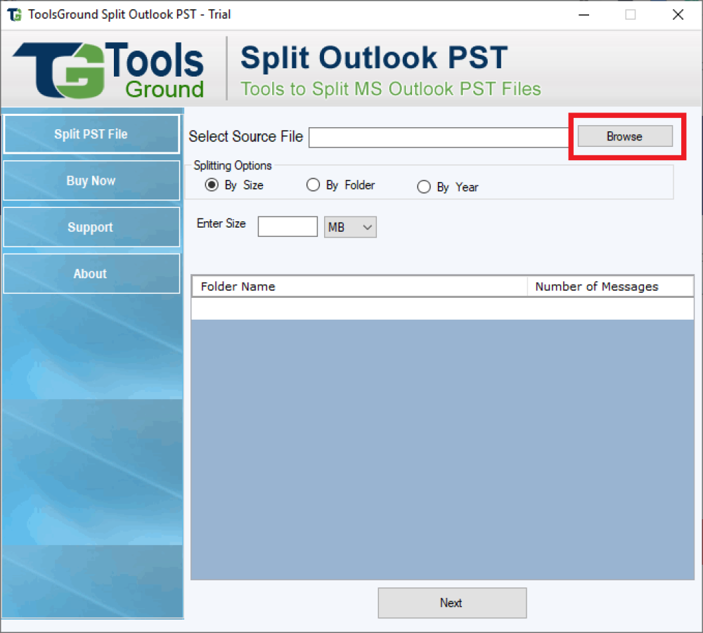Maximize the application window
The image size is (703, 633).
[631, 15]
